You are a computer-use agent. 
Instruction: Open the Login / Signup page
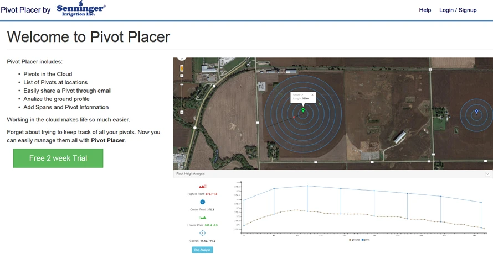[x=458, y=10]
